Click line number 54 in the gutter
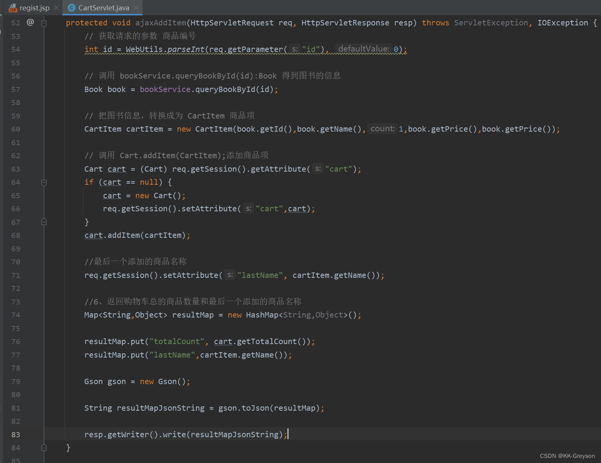601x463 pixels. (x=16, y=50)
